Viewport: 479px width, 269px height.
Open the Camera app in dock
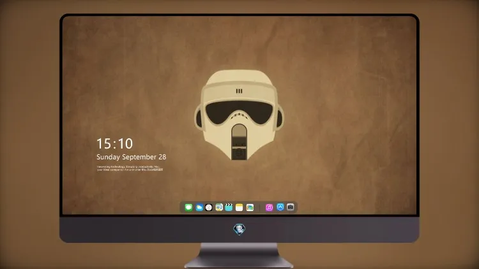click(291, 207)
